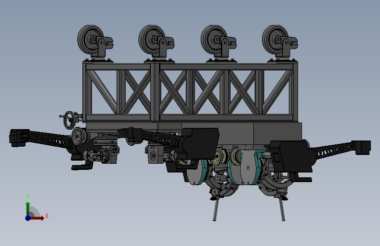Click the red X axis arrow of the triad
Screen dimensions: 380x246
point(37,218)
